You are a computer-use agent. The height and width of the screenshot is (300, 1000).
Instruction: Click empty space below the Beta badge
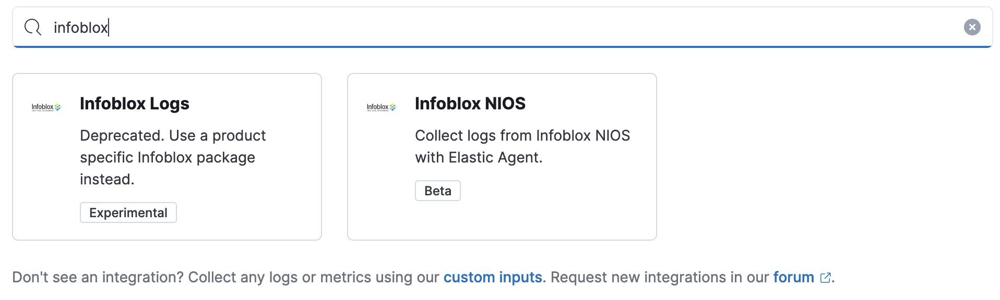click(x=501, y=221)
